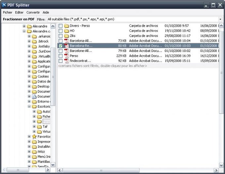
Task: Click the Desktop folder icon in tree
Action: (x=34, y=87)
